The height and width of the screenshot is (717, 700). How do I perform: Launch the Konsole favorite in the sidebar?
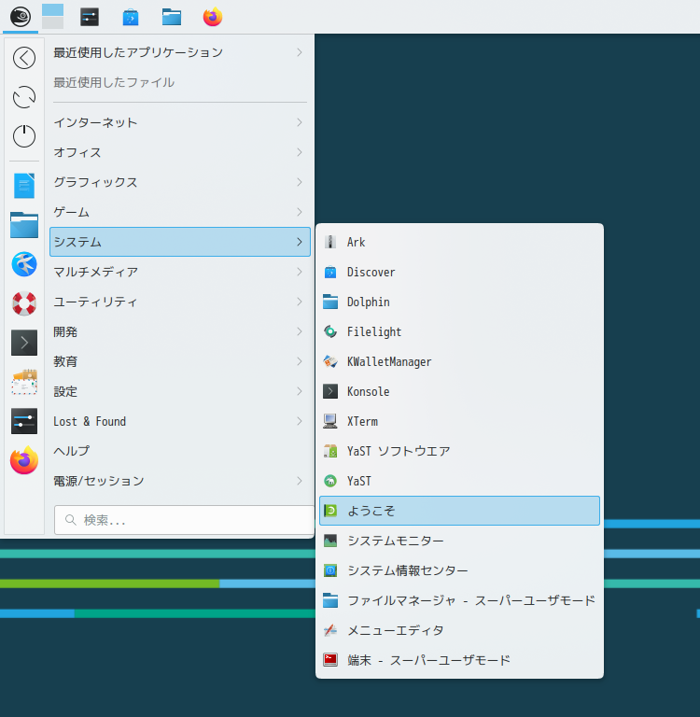click(x=24, y=343)
